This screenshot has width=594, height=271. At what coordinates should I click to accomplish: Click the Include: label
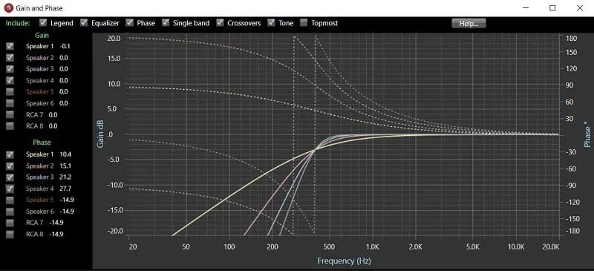18,23
